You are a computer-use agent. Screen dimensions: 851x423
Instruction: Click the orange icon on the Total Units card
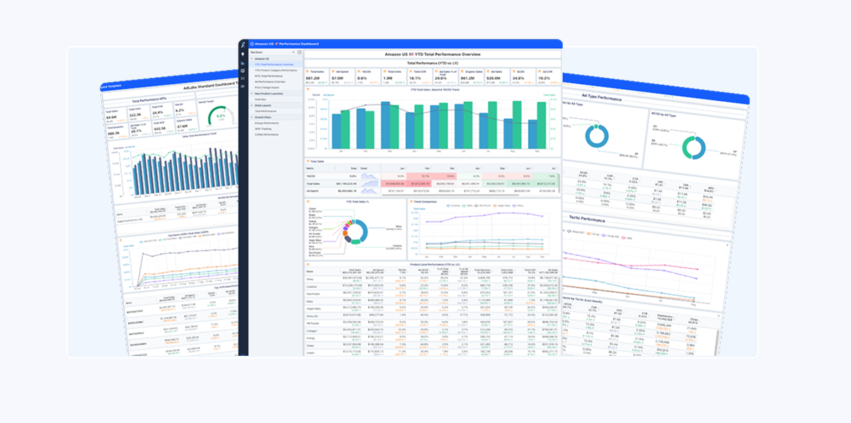384,71
